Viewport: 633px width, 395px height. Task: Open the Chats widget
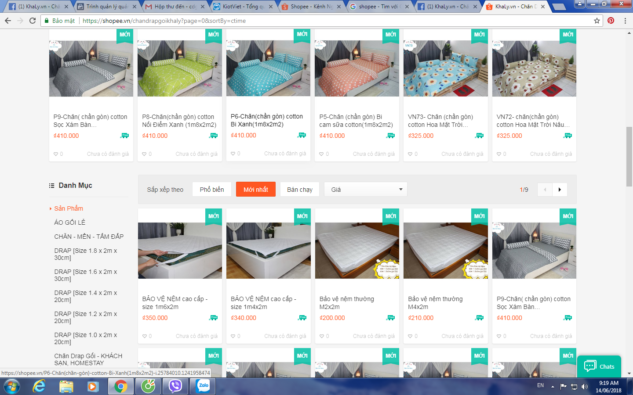click(599, 366)
